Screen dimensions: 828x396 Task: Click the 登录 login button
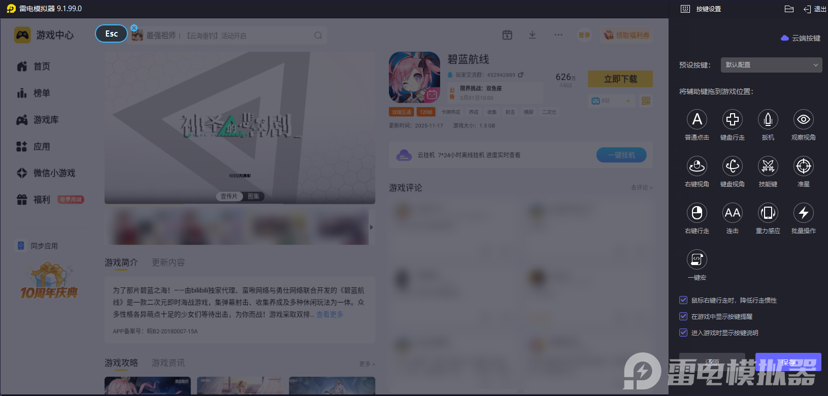point(584,35)
